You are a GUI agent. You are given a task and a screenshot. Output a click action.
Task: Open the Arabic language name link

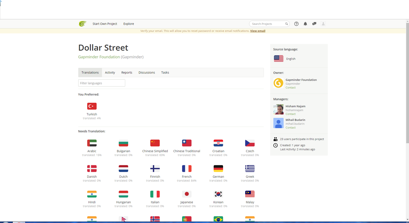tap(92, 151)
